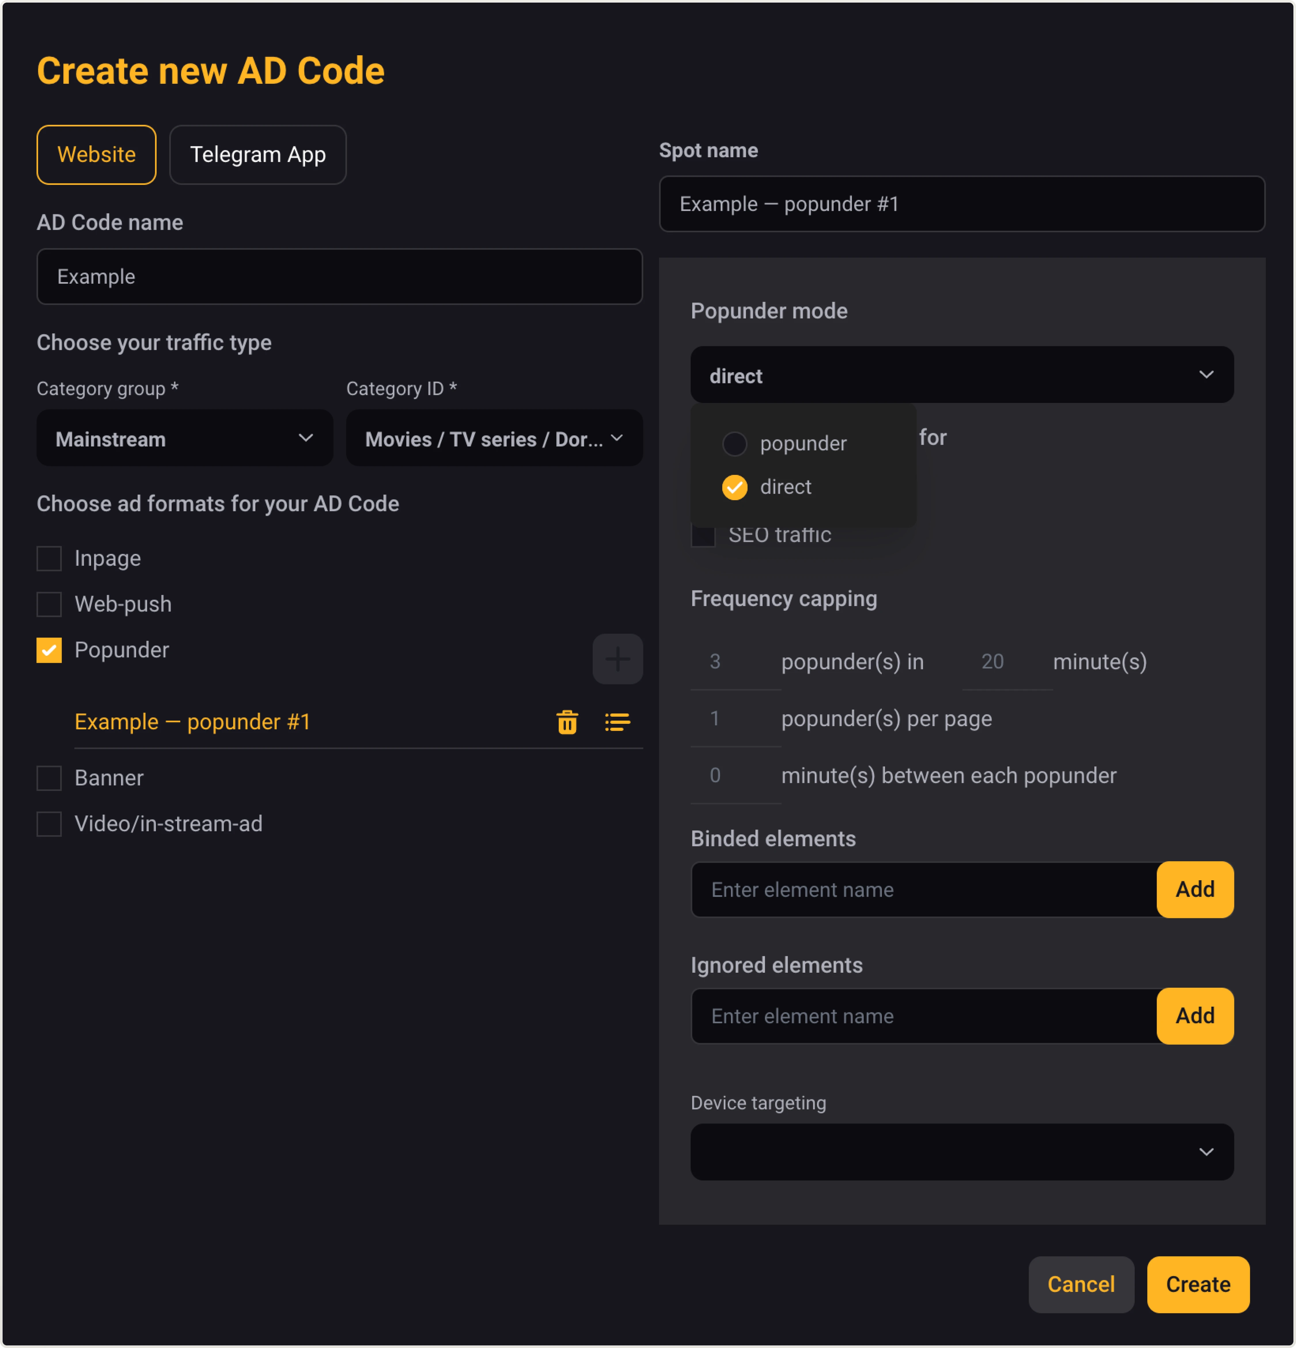Uncheck the Popunder ad format
Screen dimensions: 1296x1348
pos(49,650)
